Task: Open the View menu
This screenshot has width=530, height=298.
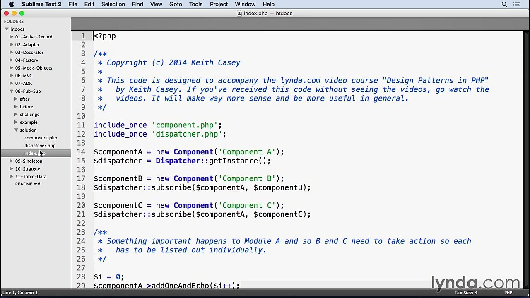Action: tap(156, 5)
